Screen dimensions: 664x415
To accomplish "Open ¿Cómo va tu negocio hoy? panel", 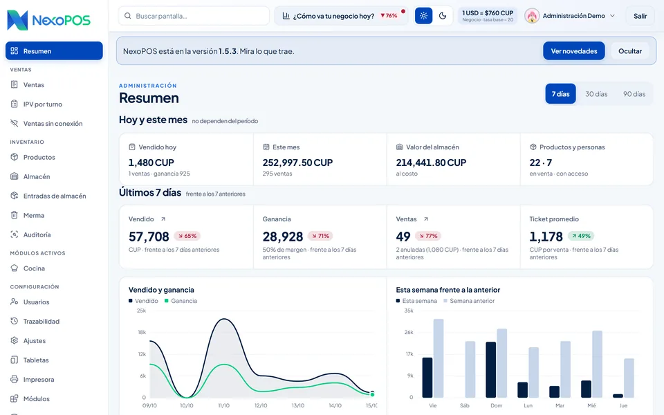I will pos(341,16).
